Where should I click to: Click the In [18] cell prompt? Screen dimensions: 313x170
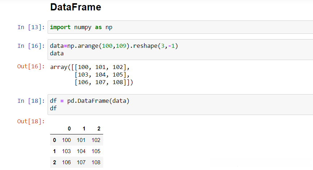click(x=31, y=101)
